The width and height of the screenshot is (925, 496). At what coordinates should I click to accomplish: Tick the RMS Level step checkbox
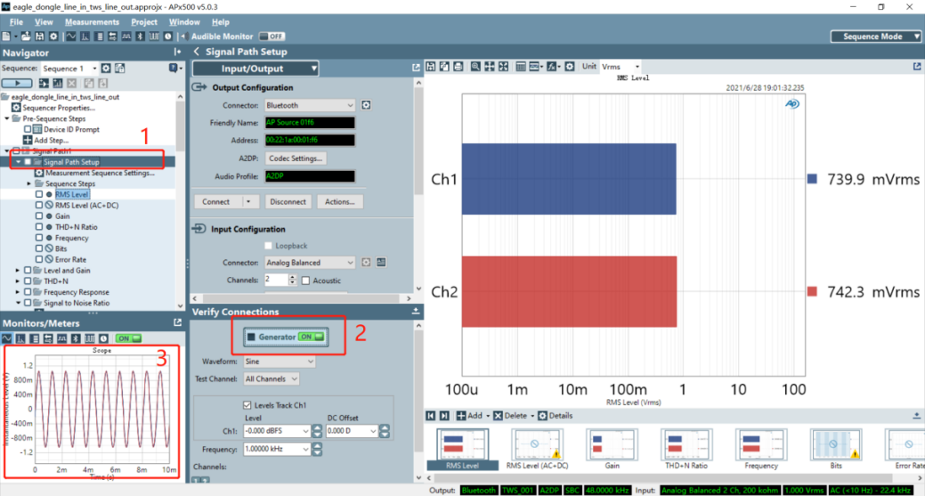pyautogui.click(x=39, y=194)
